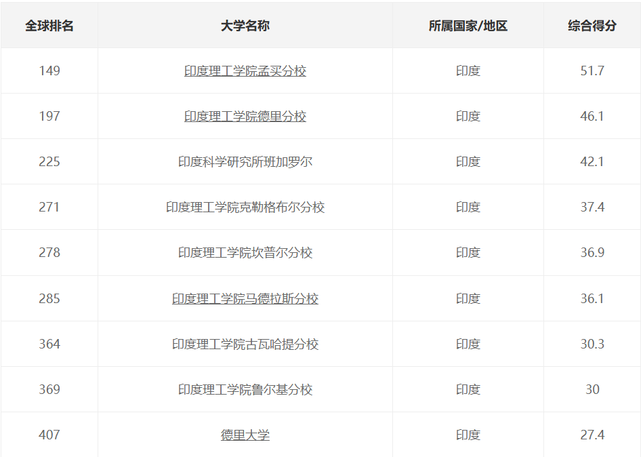Select the text 印度理工学院克勒格布尔分校
The width and height of the screenshot is (641, 457).
(x=245, y=207)
